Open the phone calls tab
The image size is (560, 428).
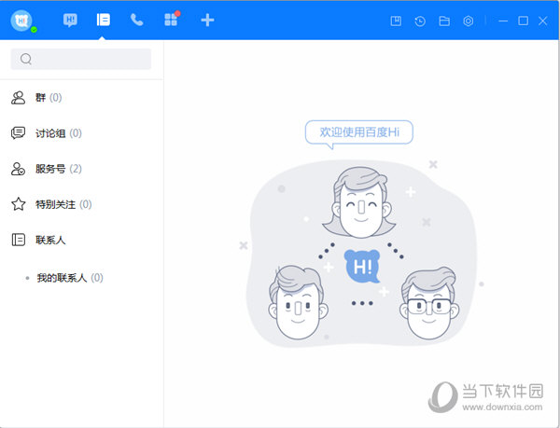(136, 20)
